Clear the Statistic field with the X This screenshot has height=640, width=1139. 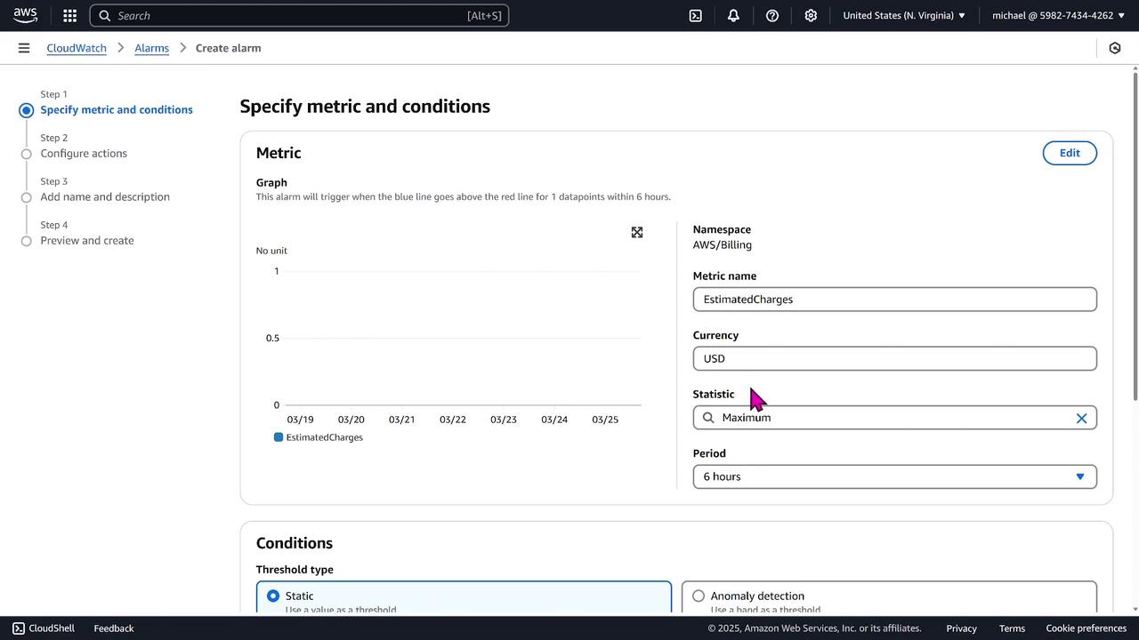(1081, 418)
